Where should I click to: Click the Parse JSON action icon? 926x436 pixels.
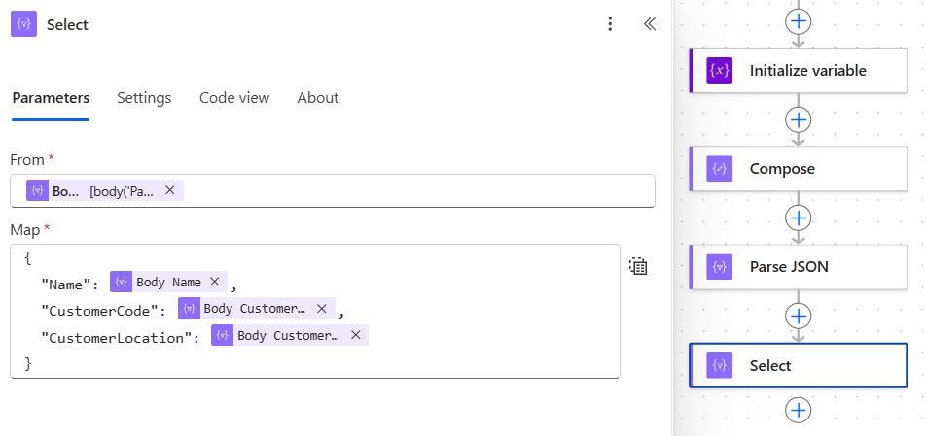[720, 267]
